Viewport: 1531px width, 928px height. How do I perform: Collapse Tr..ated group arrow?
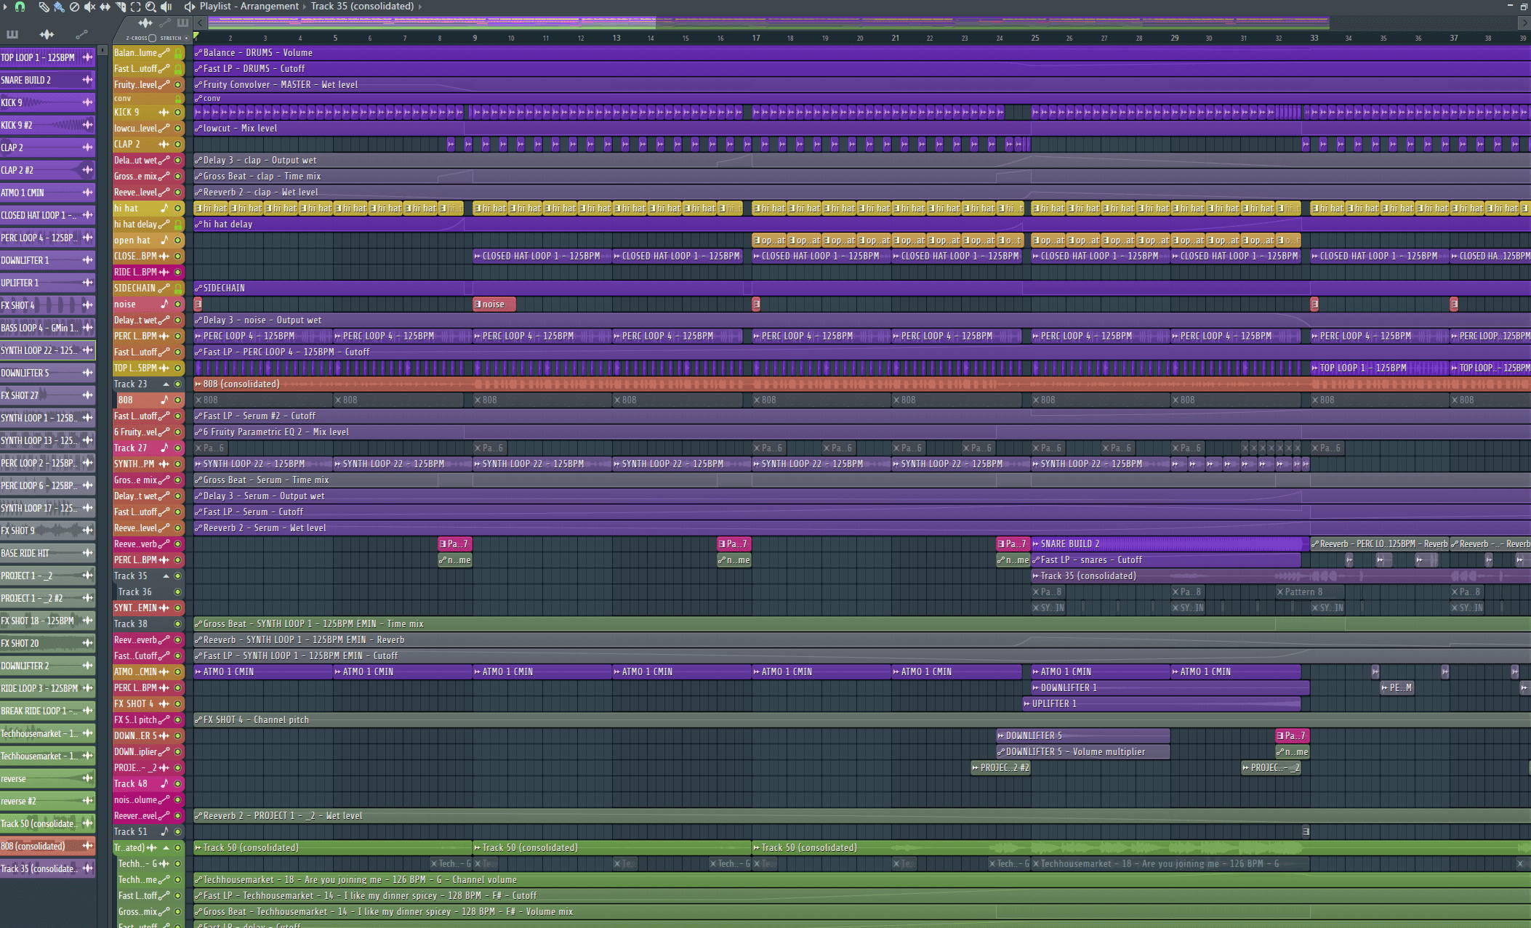[x=166, y=848]
